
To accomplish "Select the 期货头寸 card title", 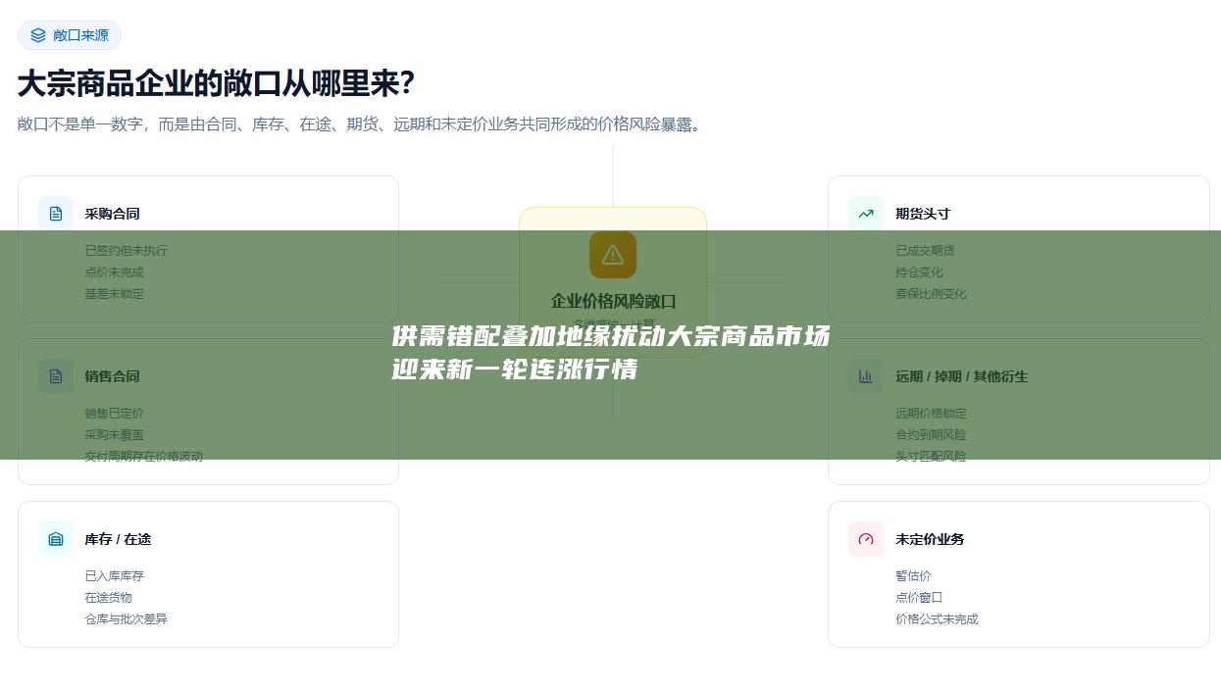I will (923, 214).
